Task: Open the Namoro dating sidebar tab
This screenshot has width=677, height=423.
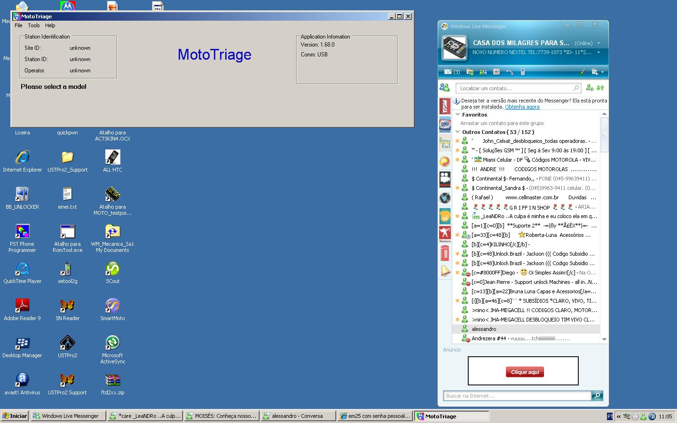Action: 445,235
